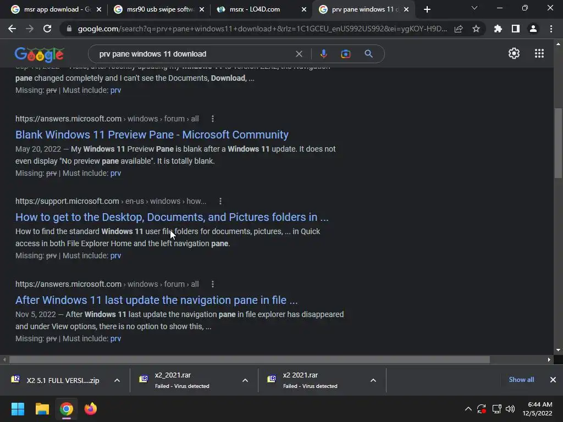Click the URL address bar
Image resolution: width=563 pixels, height=422 pixels.
pyautogui.click(x=262, y=29)
